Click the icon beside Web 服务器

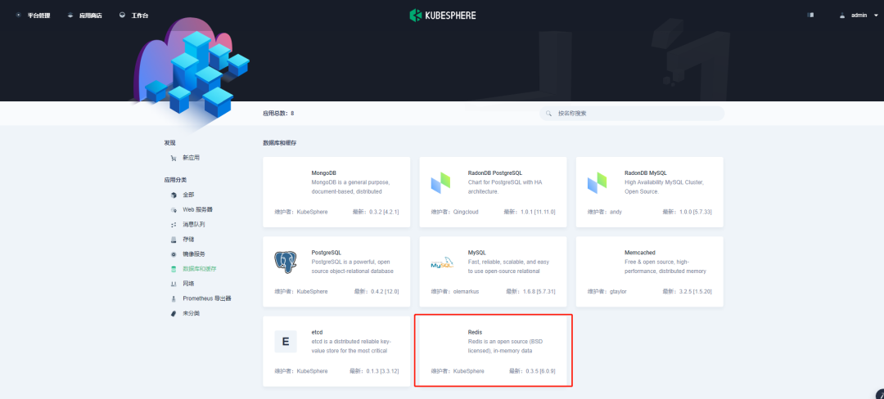tap(174, 210)
